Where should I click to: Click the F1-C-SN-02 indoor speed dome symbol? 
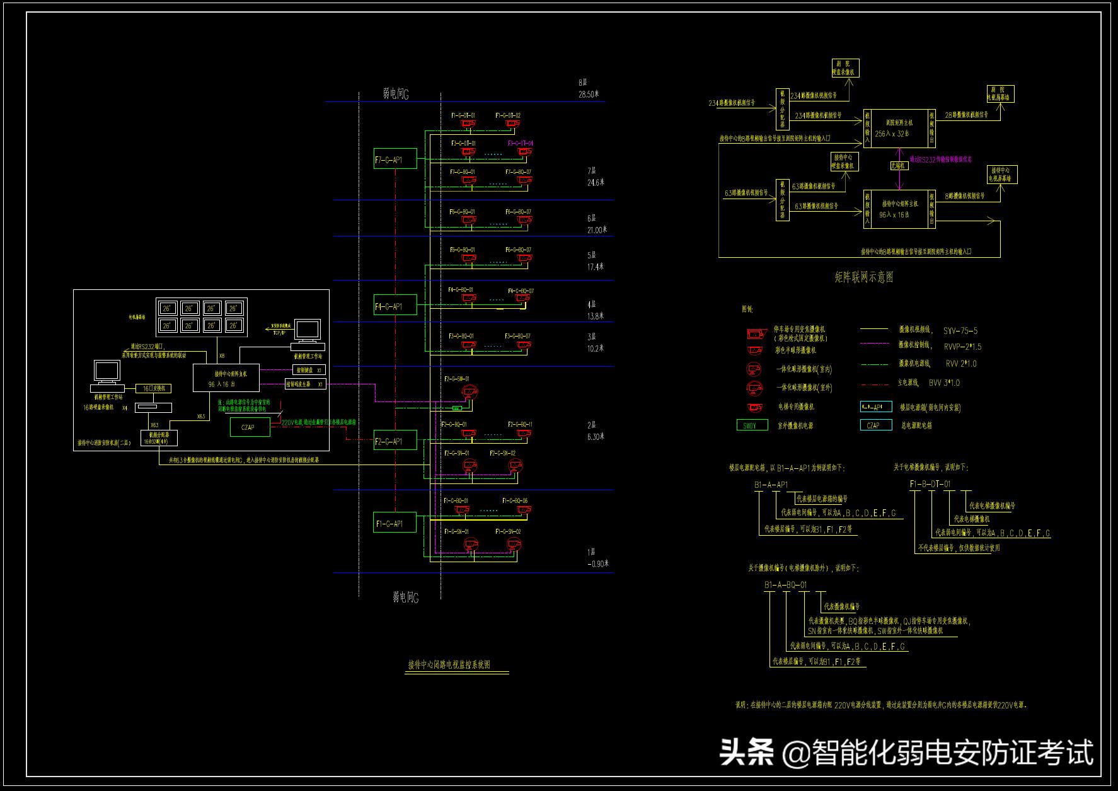pyautogui.click(x=516, y=544)
